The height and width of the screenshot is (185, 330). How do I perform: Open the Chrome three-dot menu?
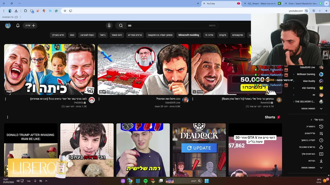pos(4,11)
